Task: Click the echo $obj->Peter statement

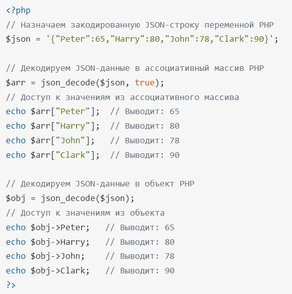Action: (48, 228)
